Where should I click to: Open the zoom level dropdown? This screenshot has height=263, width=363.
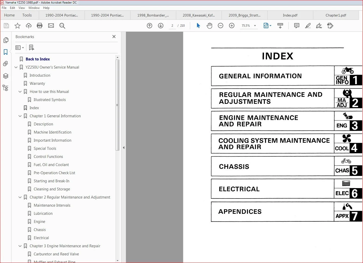(x=255, y=26)
